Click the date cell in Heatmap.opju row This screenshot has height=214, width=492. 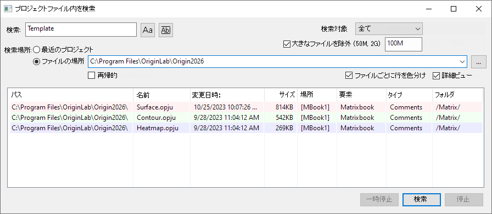[227, 128]
